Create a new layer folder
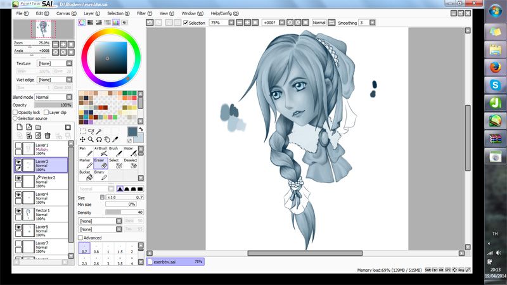Screen dimensions: 507x285 point(38,127)
